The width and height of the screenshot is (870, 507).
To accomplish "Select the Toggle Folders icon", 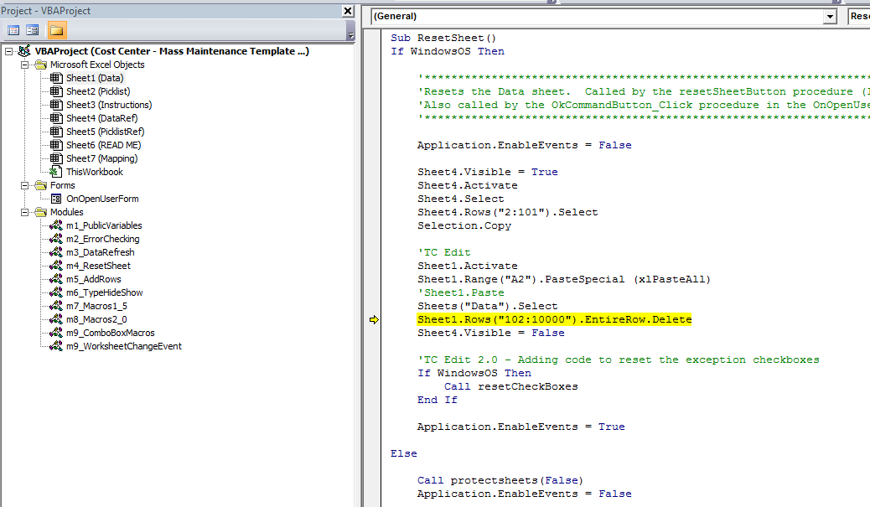I will pos(55,30).
